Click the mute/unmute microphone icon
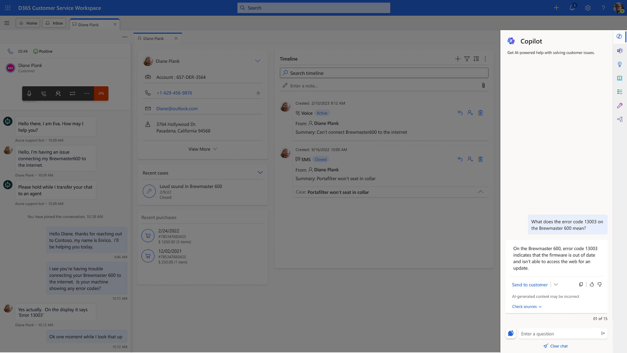The width and height of the screenshot is (627, 353). click(x=29, y=94)
